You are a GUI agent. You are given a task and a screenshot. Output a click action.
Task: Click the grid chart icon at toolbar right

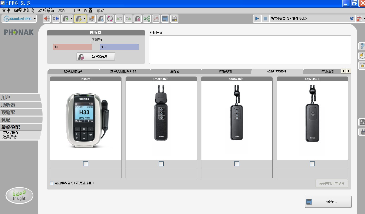point(359,19)
